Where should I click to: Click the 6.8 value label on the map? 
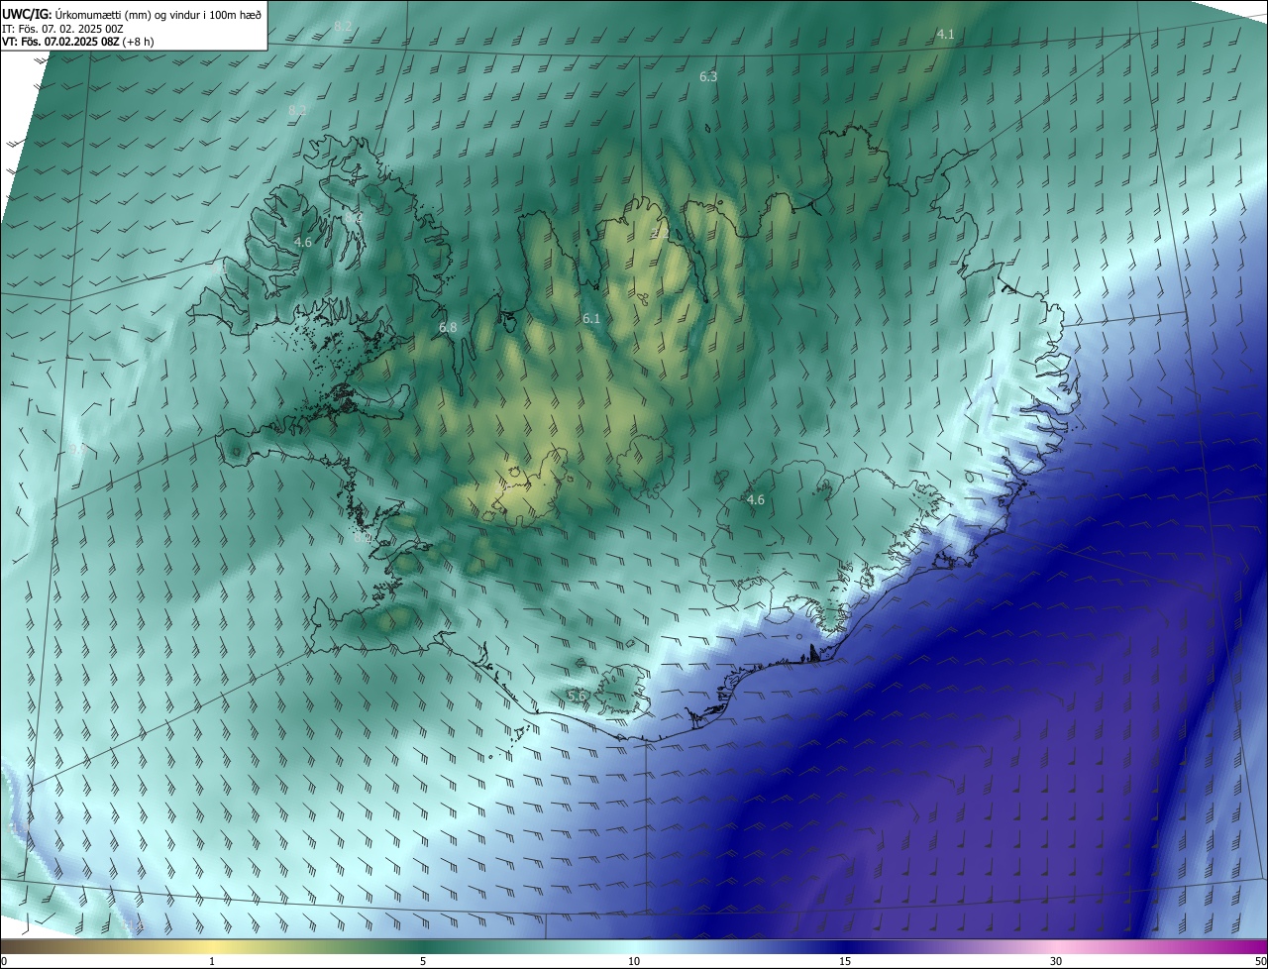coord(448,327)
